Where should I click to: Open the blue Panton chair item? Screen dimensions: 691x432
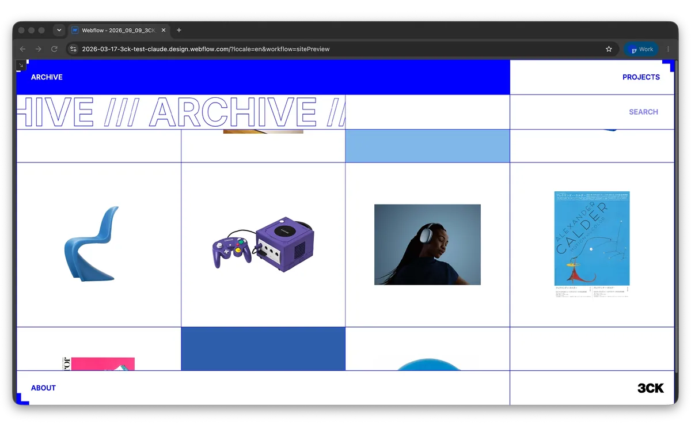click(92, 244)
